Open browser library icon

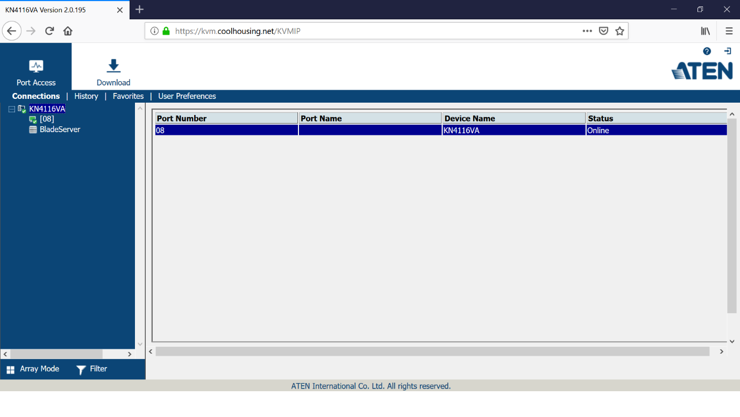(706, 31)
